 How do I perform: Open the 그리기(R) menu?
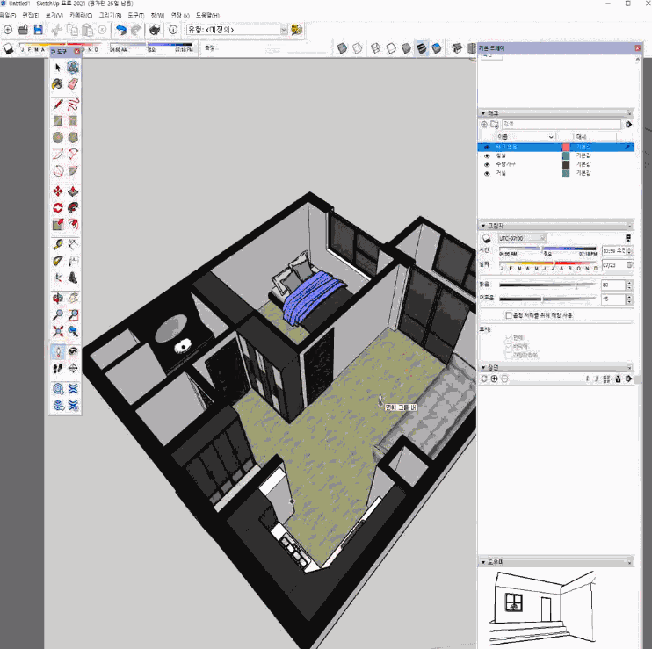tap(110, 16)
